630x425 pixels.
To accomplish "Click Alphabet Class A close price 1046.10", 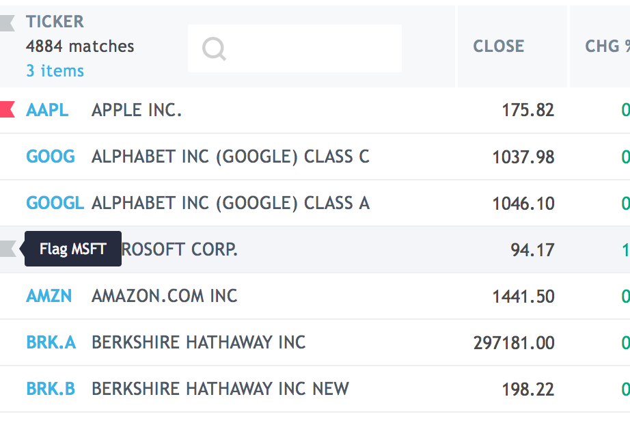I will [x=523, y=204].
